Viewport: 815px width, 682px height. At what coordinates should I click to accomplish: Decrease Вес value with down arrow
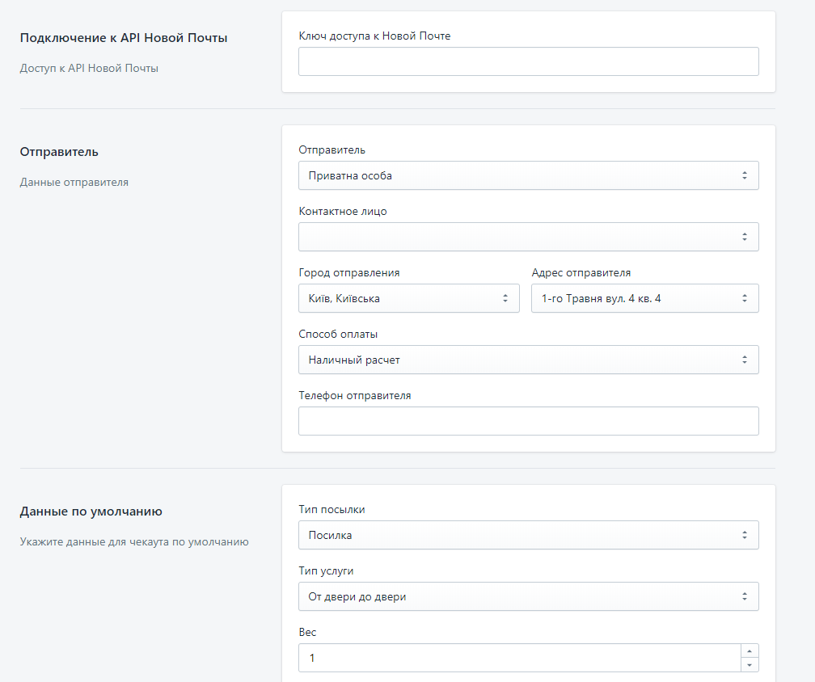[749, 665]
